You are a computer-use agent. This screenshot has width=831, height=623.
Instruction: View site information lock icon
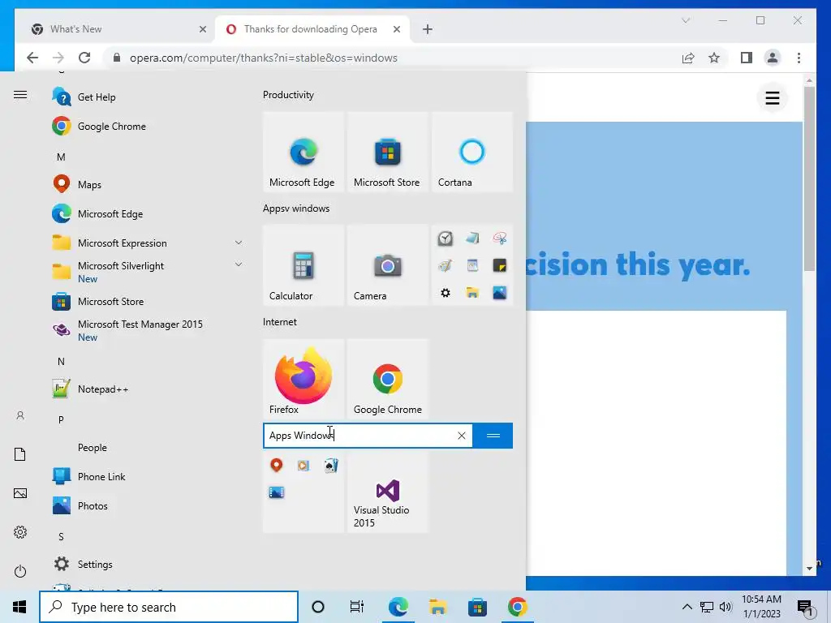117,58
